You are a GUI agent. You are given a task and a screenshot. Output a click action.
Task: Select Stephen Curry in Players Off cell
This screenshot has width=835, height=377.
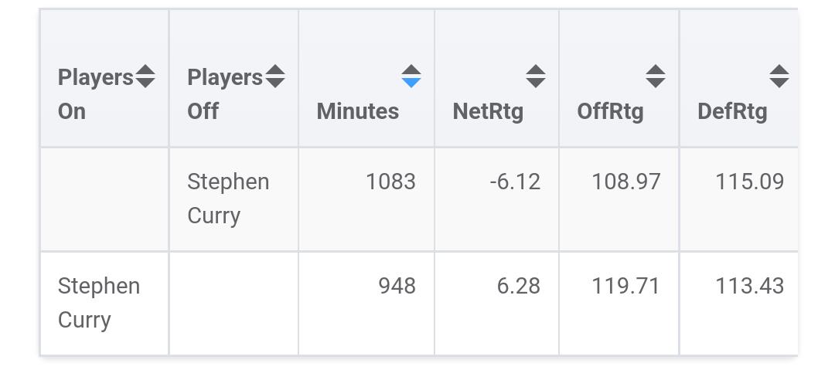[x=228, y=199]
